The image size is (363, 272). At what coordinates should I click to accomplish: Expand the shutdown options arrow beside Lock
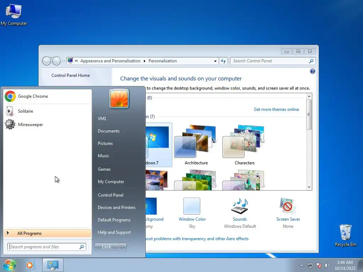[x=122, y=247]
